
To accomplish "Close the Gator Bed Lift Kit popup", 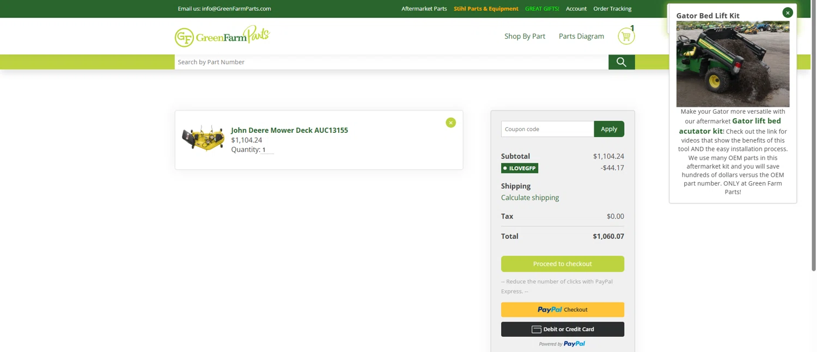I will [x=787, y=13].
